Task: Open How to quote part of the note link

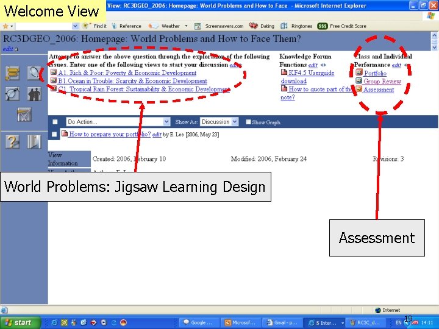Action: [316, 93]
